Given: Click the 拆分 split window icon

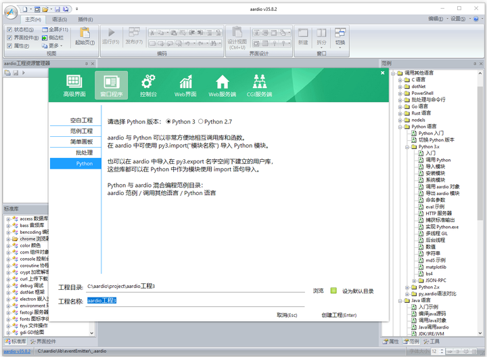Looking at the screenshot, I should pos(321,38).
